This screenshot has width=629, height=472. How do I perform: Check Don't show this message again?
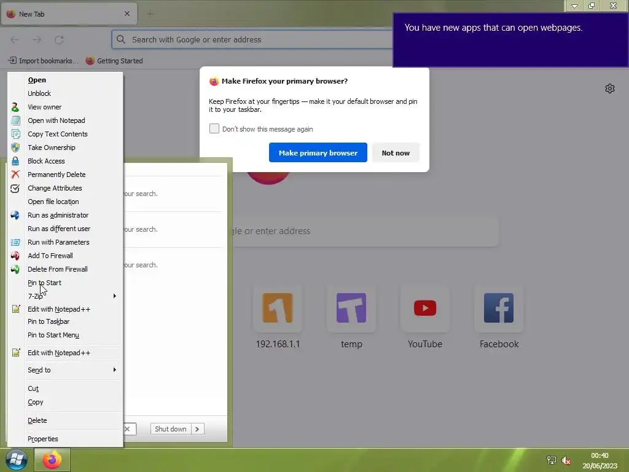[x=214, y=128]
